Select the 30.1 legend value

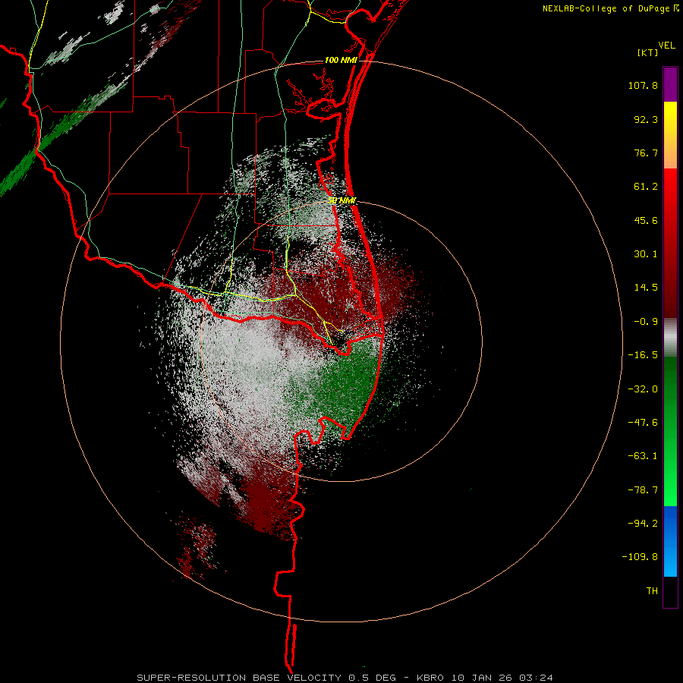pyautogui.click(x=646, y=254)
